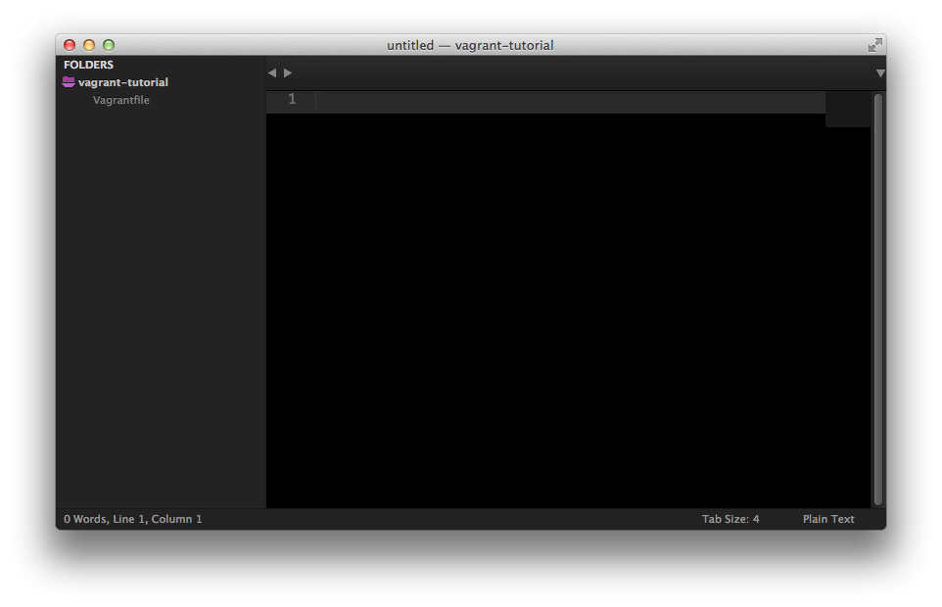Go to next tab with right arrow
Image resolution: width=942 pixels, height=607 pixels.
[x=288, y=72]
